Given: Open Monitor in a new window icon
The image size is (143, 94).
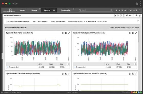Looking at the screenshot, I should (x=40, y=9).
